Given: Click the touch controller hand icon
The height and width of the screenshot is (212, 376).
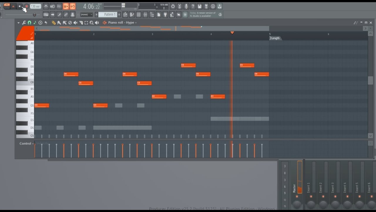Looking at the screenshot, I should [x=179, y=14].
